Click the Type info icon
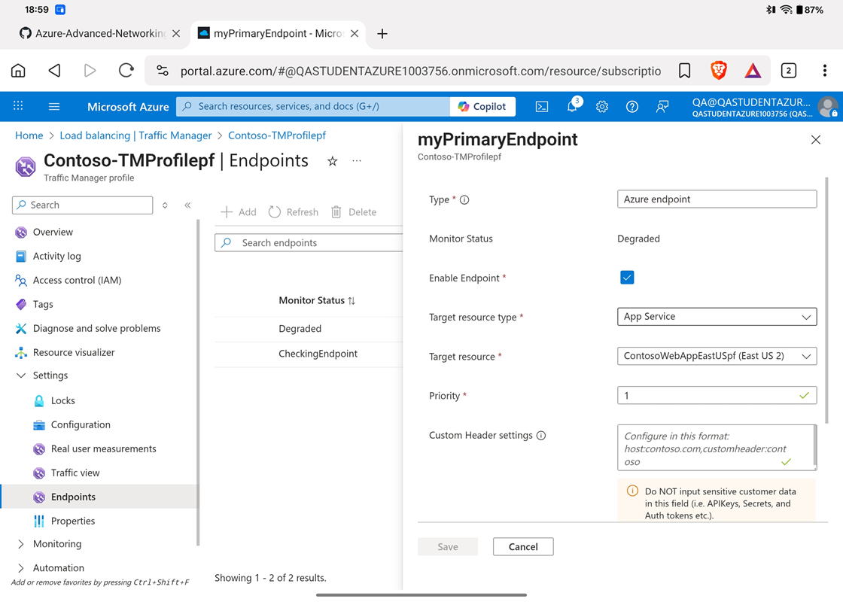Image resolution: width=843 pixels, height=602 pixels. [x=464, y=200]
